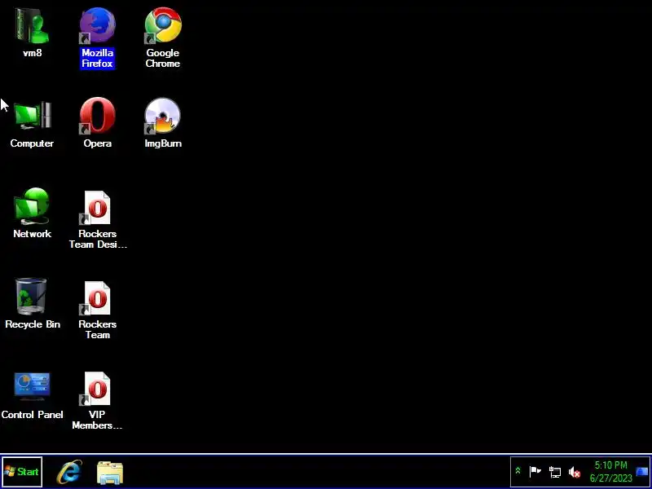Click the muted volume speaker icon
The width and height of the screenshot is (652, 489).
575,472
